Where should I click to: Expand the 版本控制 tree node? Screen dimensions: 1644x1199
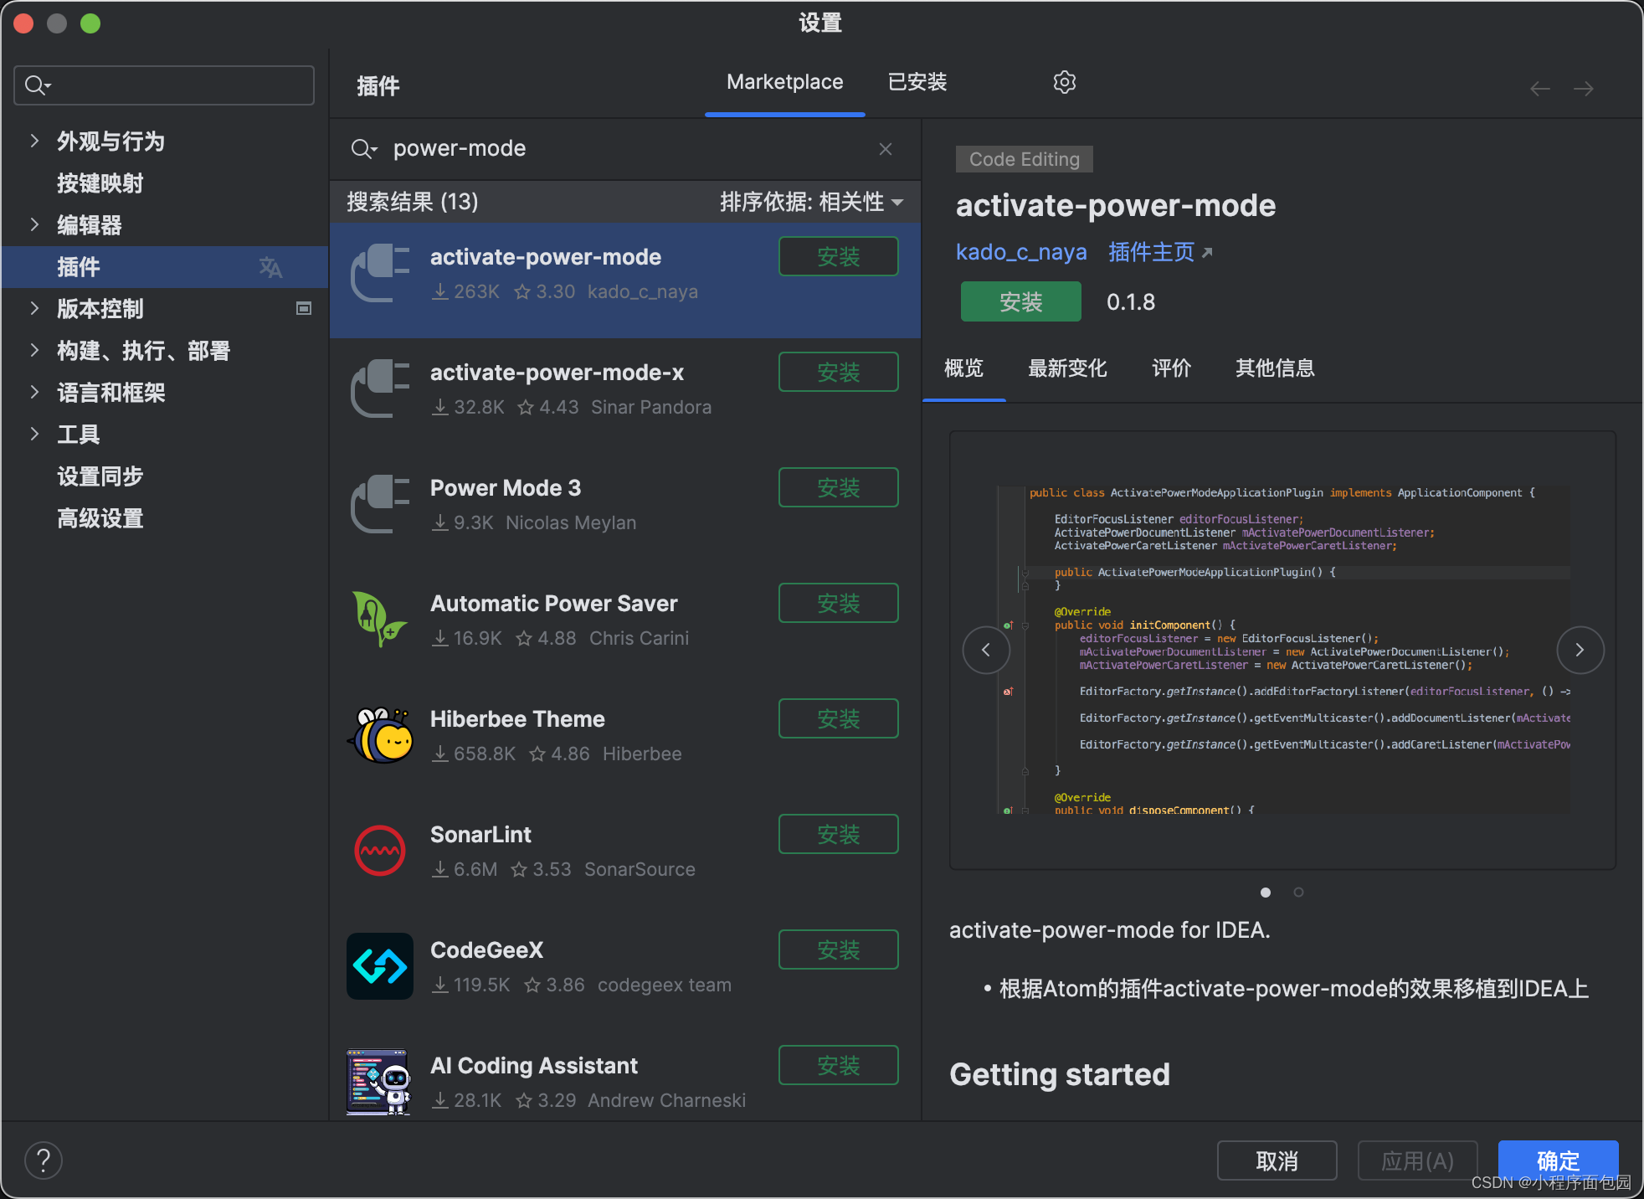coord(34,308)
